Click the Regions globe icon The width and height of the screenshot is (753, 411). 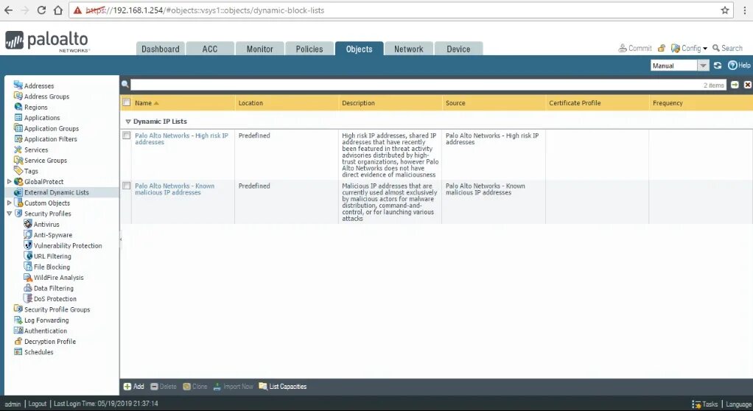[x=18, y=107]
